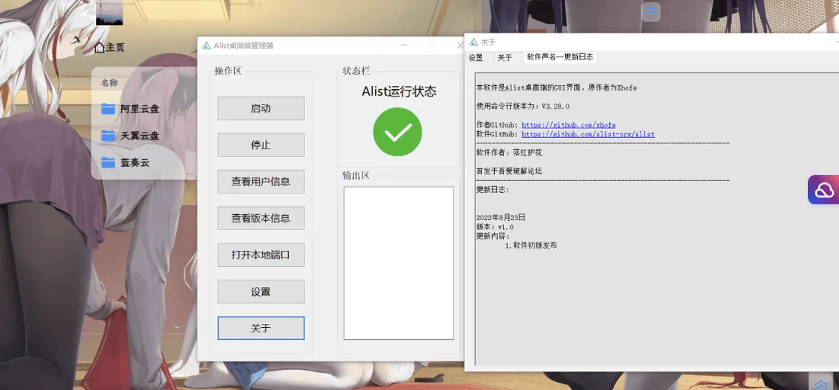
Task: Click the home icon next to 主页
Action: [99, 48]
